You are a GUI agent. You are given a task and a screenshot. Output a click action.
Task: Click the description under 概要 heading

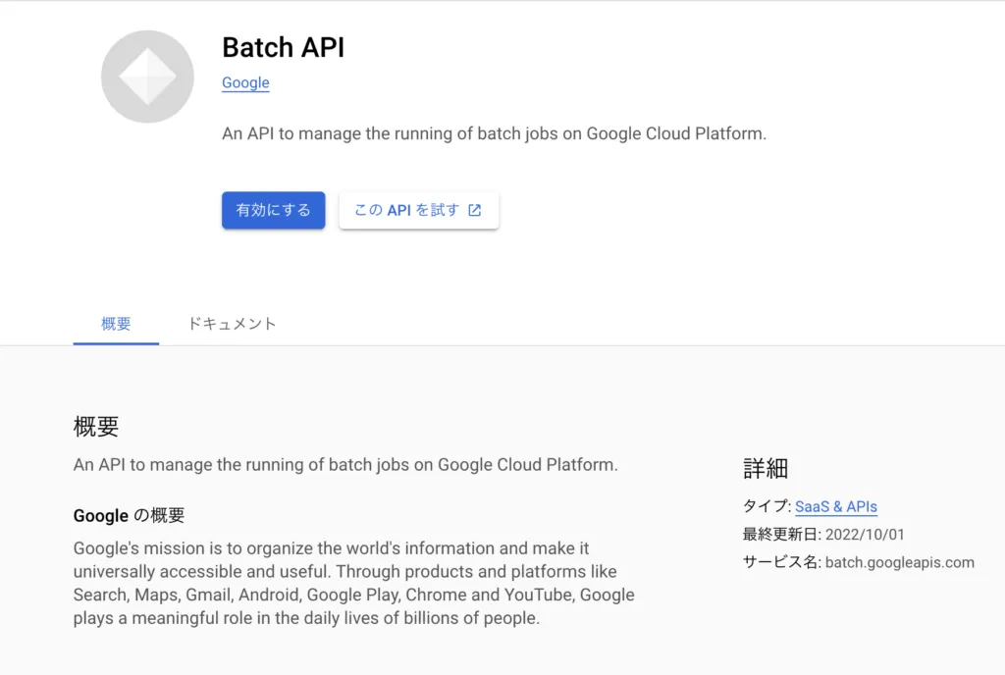tap(345, 464)
